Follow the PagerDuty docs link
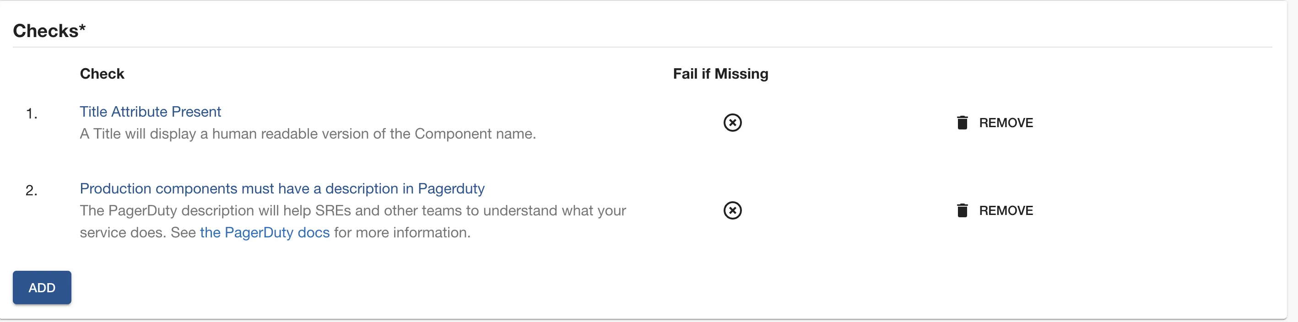The width and height of the screenshot is (1298, 322). point(265,232)
